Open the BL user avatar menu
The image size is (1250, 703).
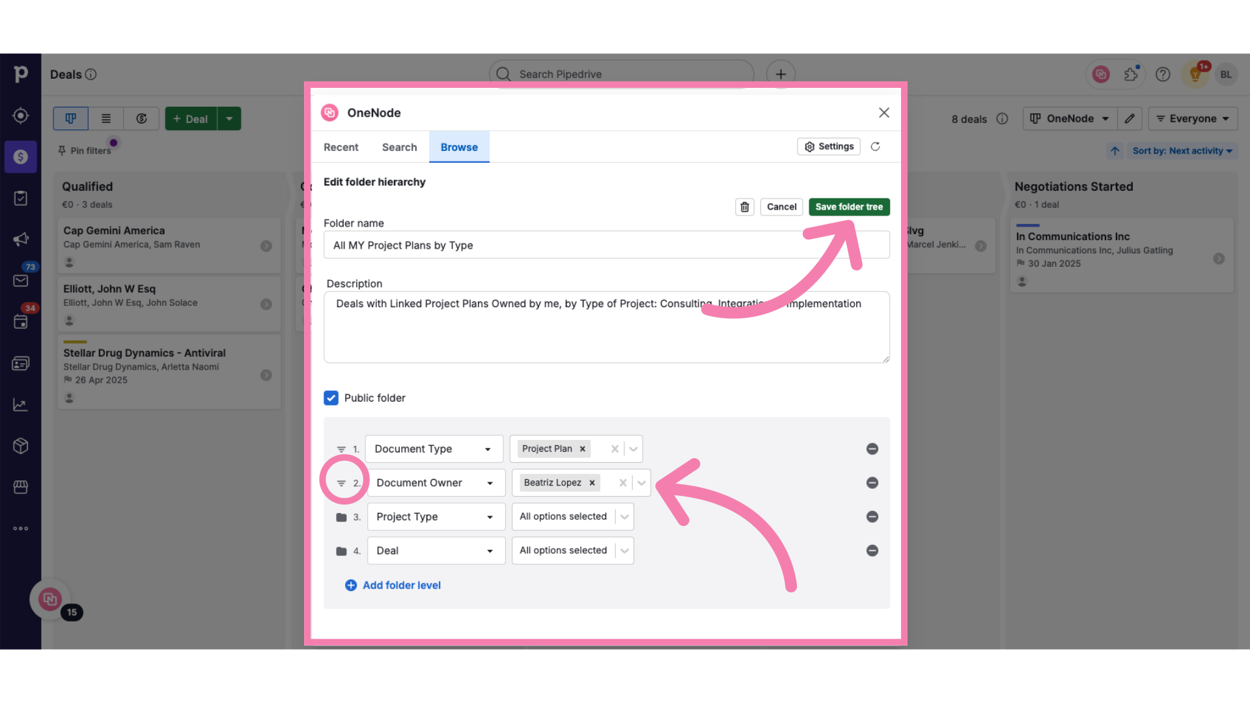point(1226,74)
